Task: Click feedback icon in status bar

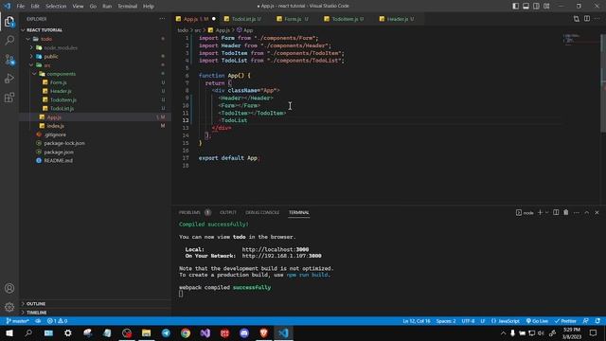Action: pos(586,321)
